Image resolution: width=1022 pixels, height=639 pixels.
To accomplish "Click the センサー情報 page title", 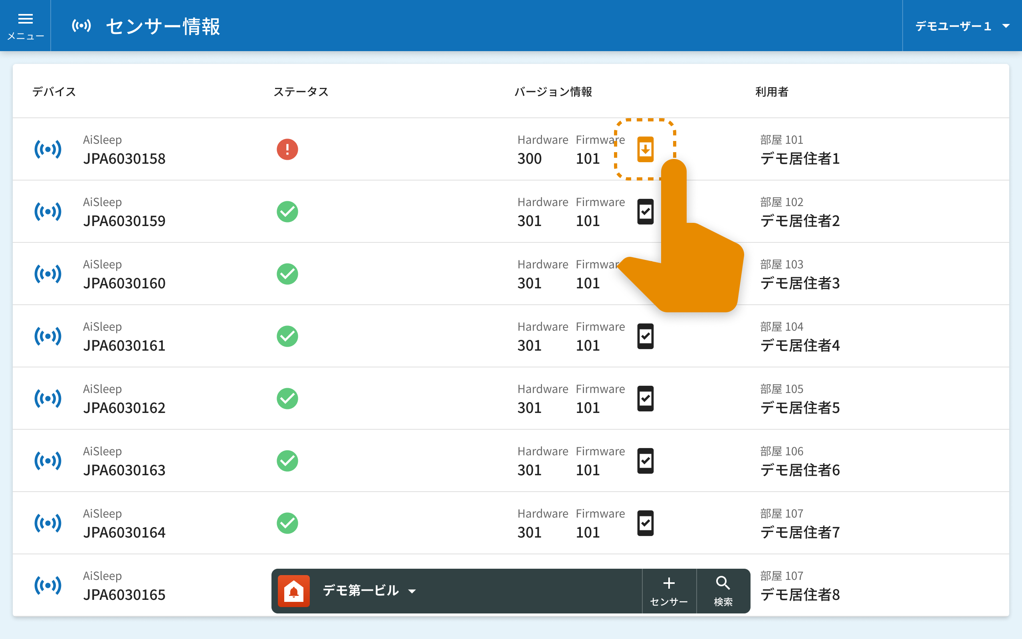I will [x=162, y=26].
